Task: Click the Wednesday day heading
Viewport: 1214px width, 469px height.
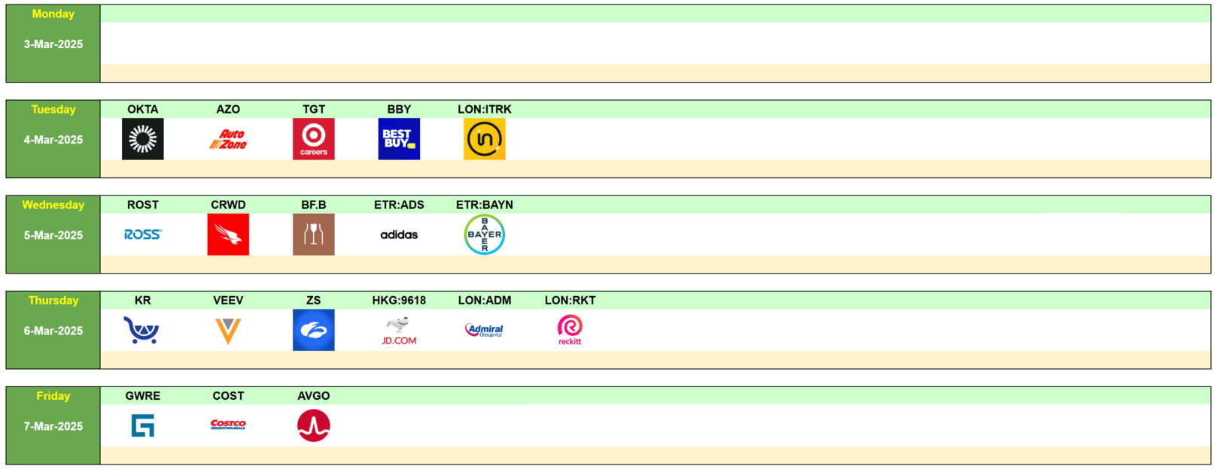Action: click(53, 204)
